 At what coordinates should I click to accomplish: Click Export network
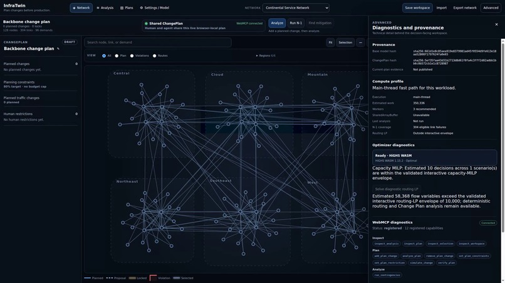click(465, 7)
